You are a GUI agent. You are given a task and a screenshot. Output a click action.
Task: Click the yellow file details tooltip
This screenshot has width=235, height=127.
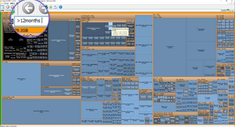(x=120, y=32)
